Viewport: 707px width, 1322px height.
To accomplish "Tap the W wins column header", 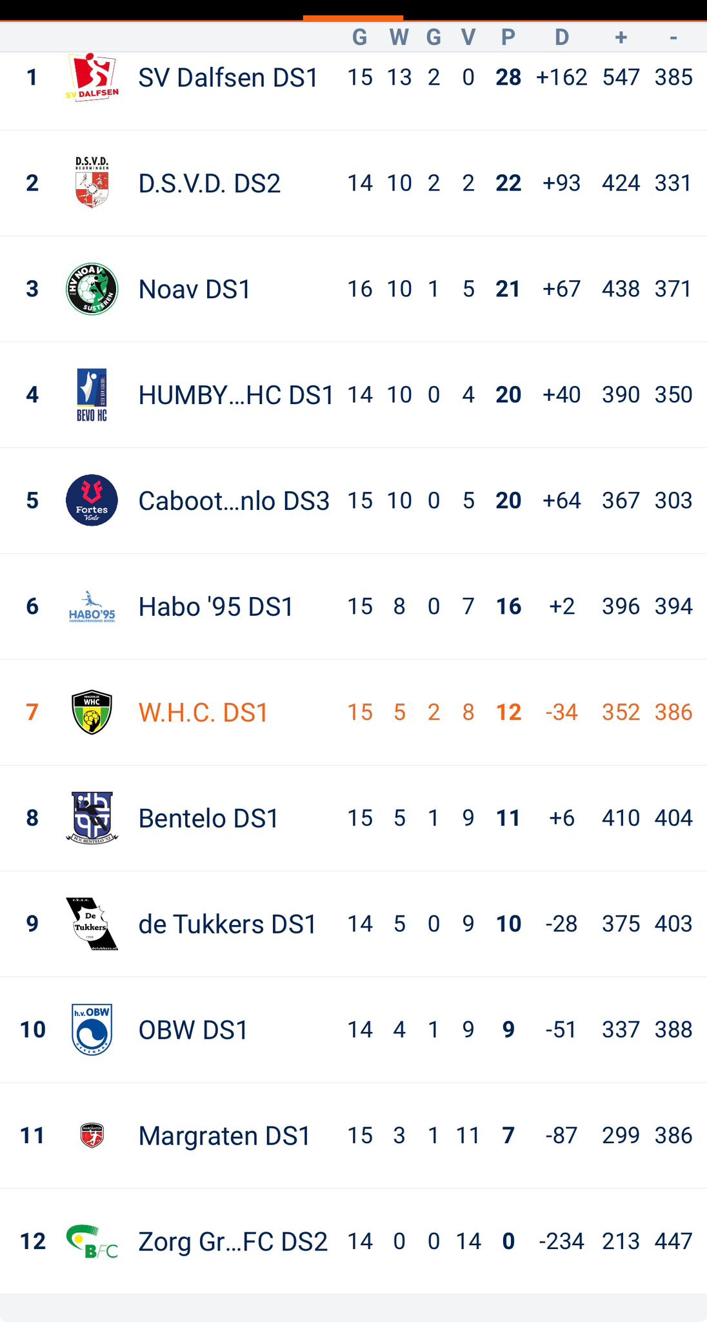I will (399, 37).
